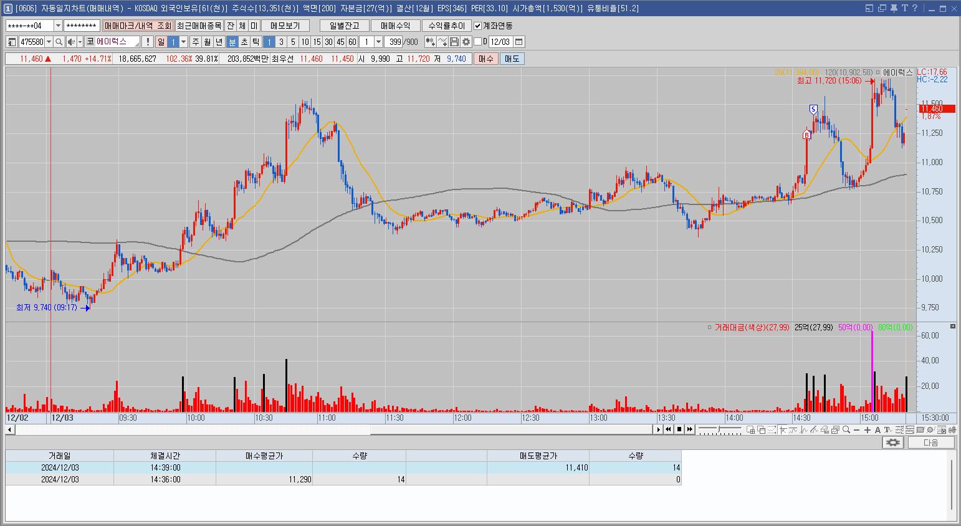Click the S sell marker on the chart

coord(813,109)
